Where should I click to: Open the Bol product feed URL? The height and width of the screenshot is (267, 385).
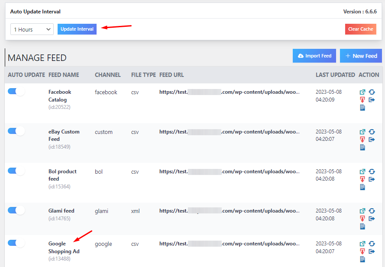(230, 172)
